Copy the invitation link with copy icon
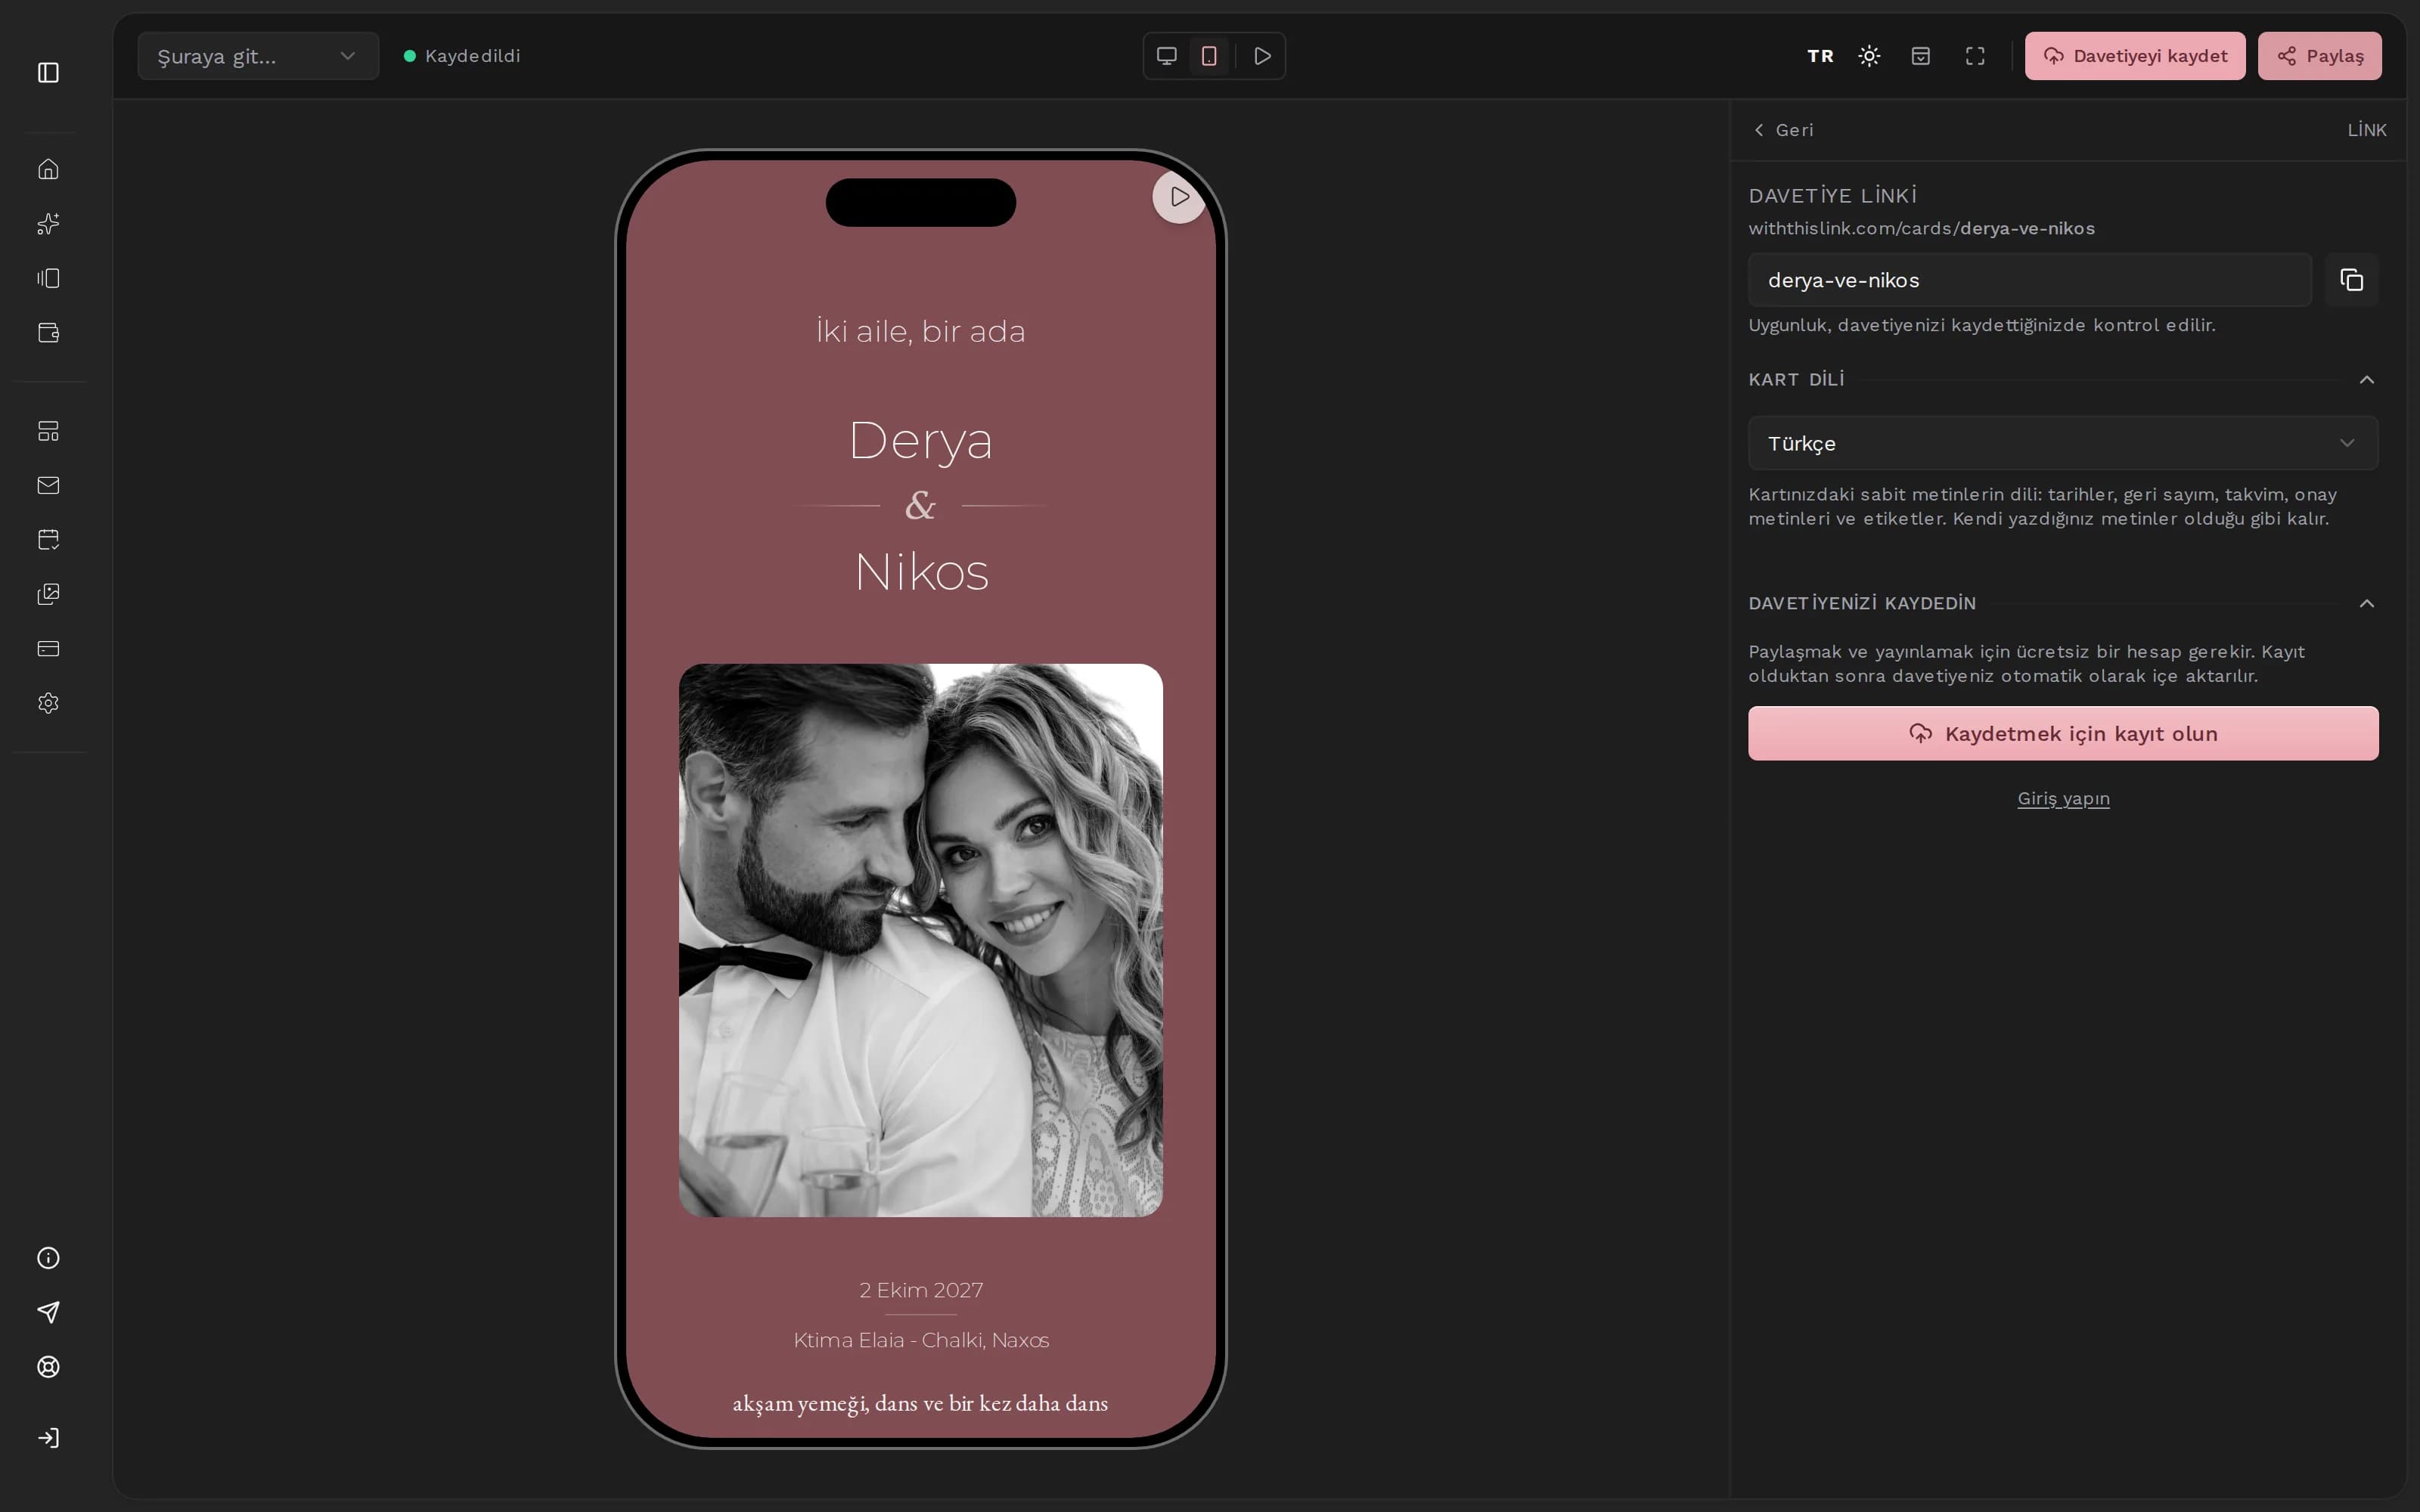This screenshot has height=1512, width=2420. (x=2351, y=280)
